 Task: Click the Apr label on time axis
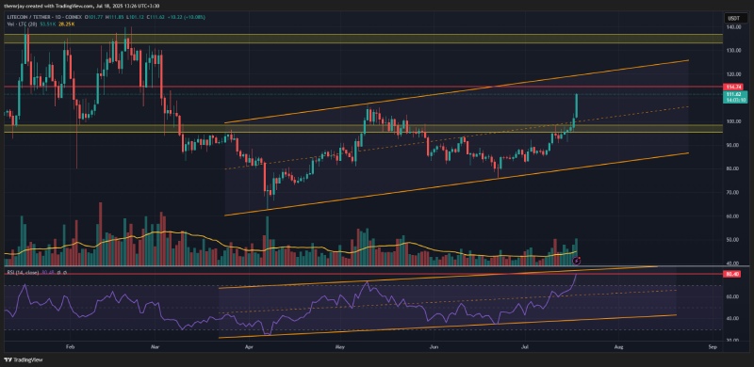click(249, 346)
